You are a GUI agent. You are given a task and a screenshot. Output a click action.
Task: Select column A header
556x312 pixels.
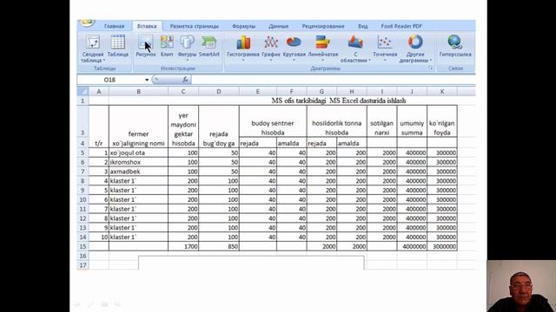[x=98, y=91]
